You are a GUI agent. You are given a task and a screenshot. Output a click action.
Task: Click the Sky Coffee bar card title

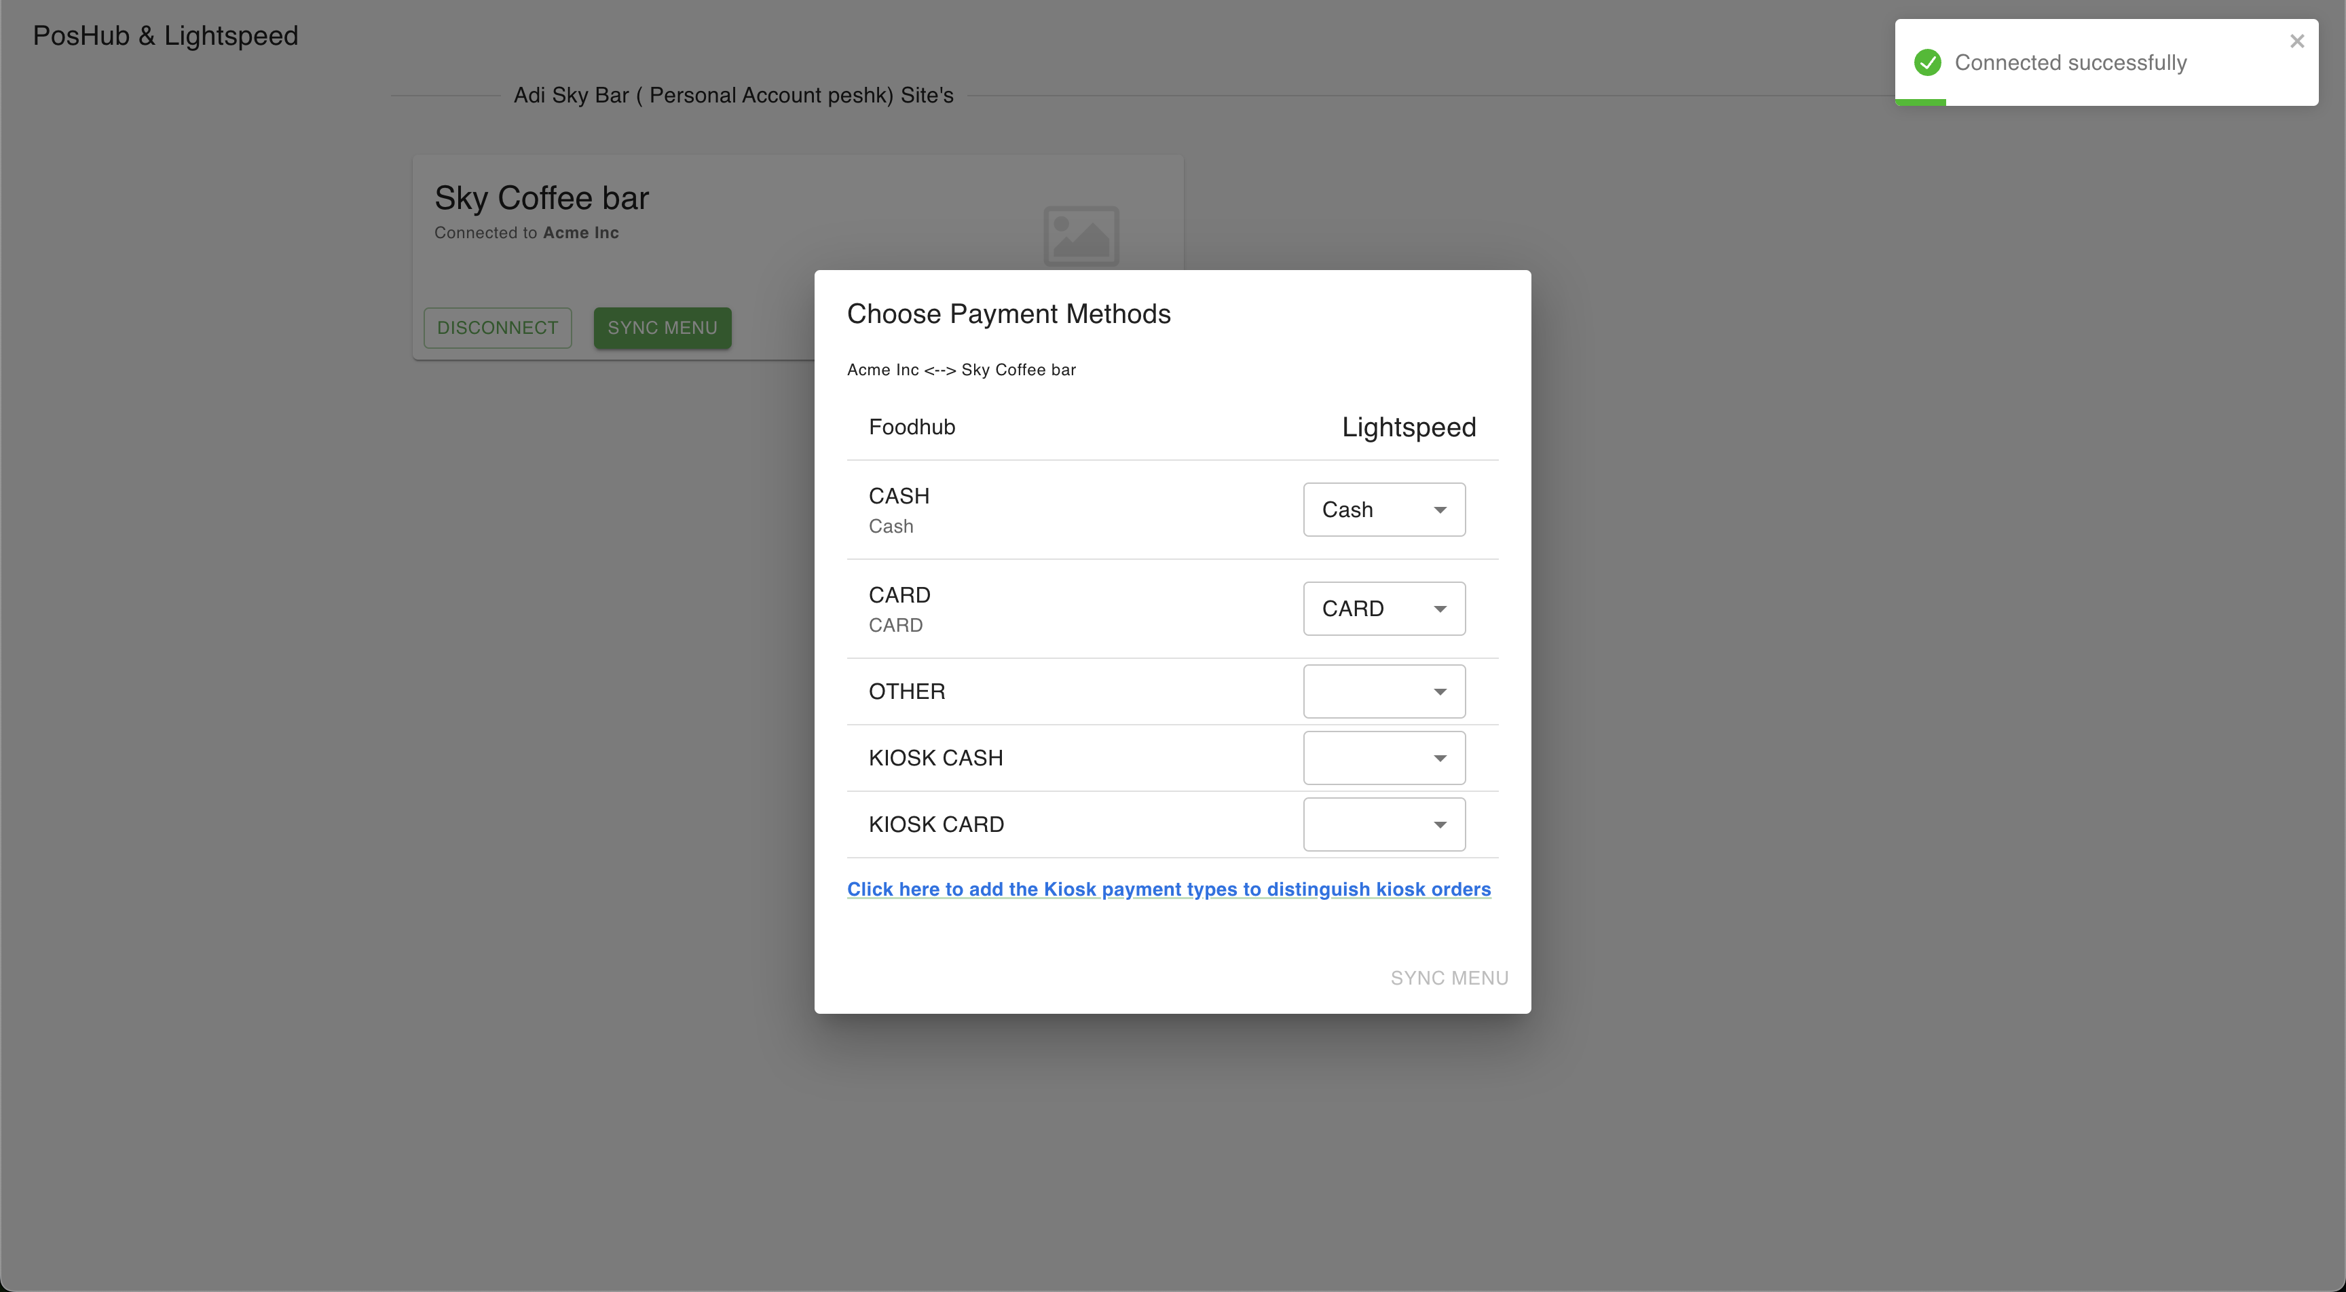[x=541, y=199]
